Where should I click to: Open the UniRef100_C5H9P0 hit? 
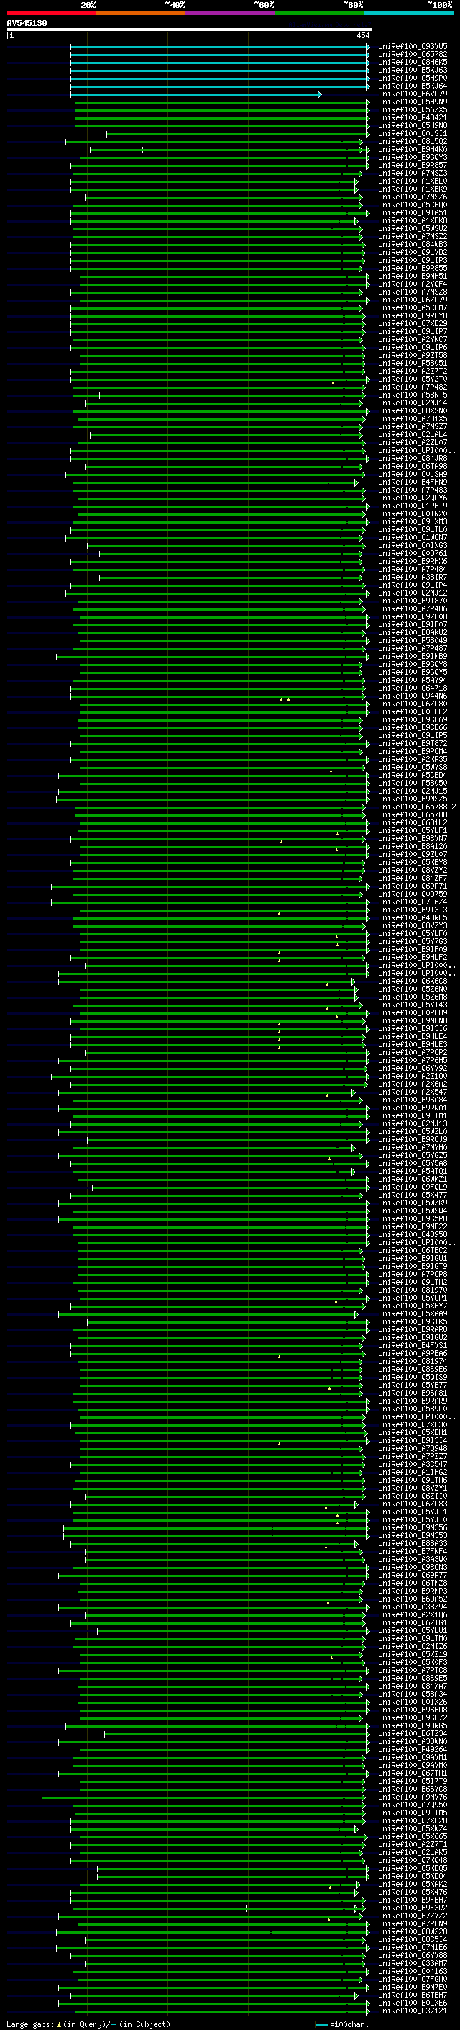point(413,78)
